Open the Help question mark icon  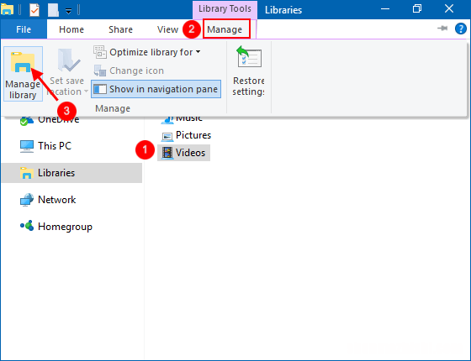pyautogui.click(x=461, y=29)
